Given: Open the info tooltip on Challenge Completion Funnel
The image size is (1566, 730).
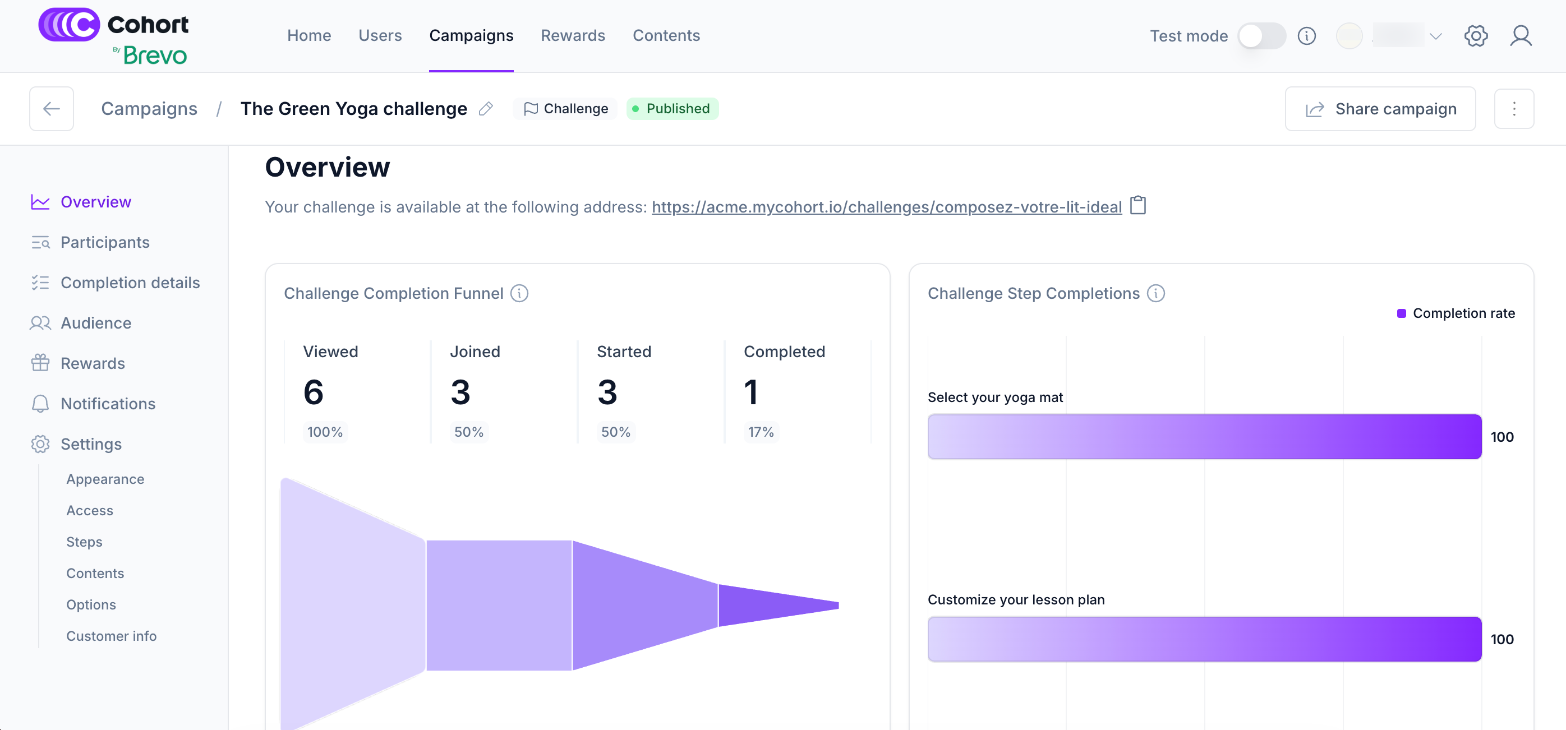Looking at the screenshot, I should coord(519,294).
